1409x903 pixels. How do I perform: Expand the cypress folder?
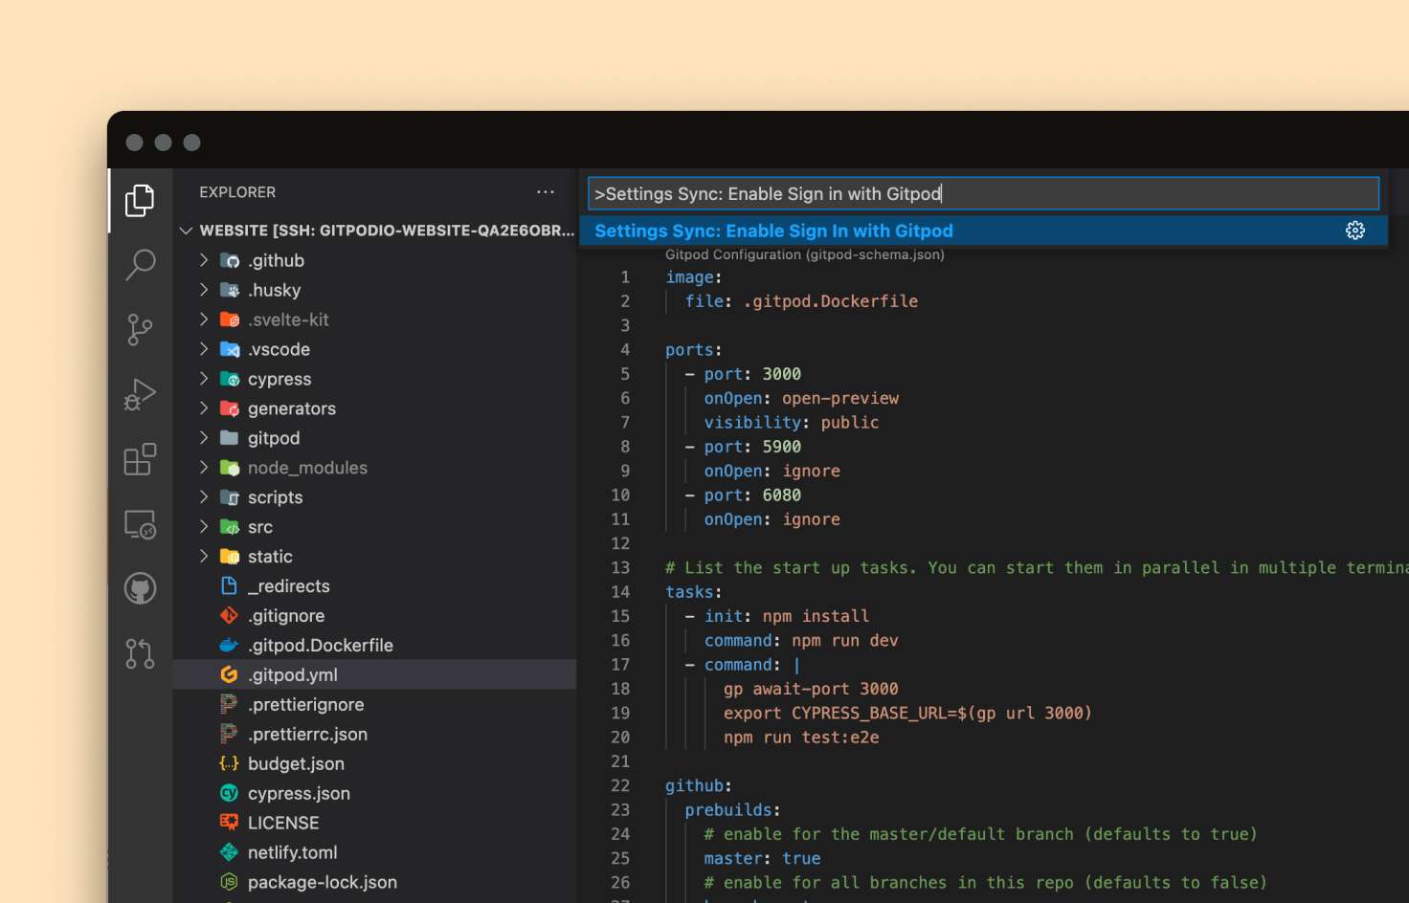[x=279, y=379]
